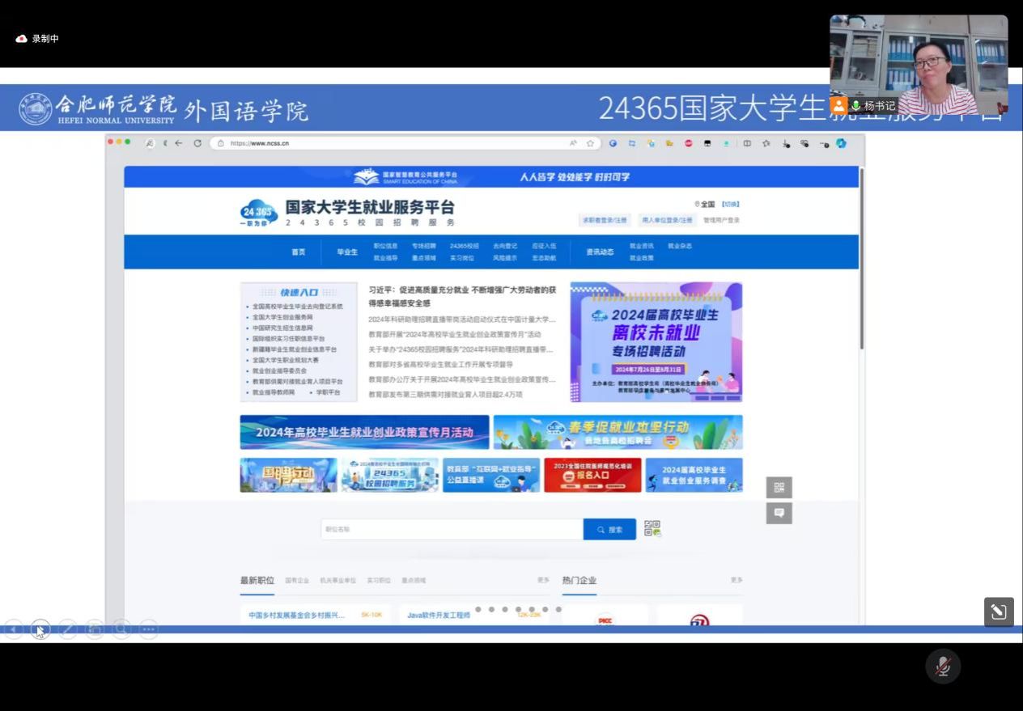Click the 求职者登录/注册 login link
Screen dimensions: 1023x711
point(604,220)
